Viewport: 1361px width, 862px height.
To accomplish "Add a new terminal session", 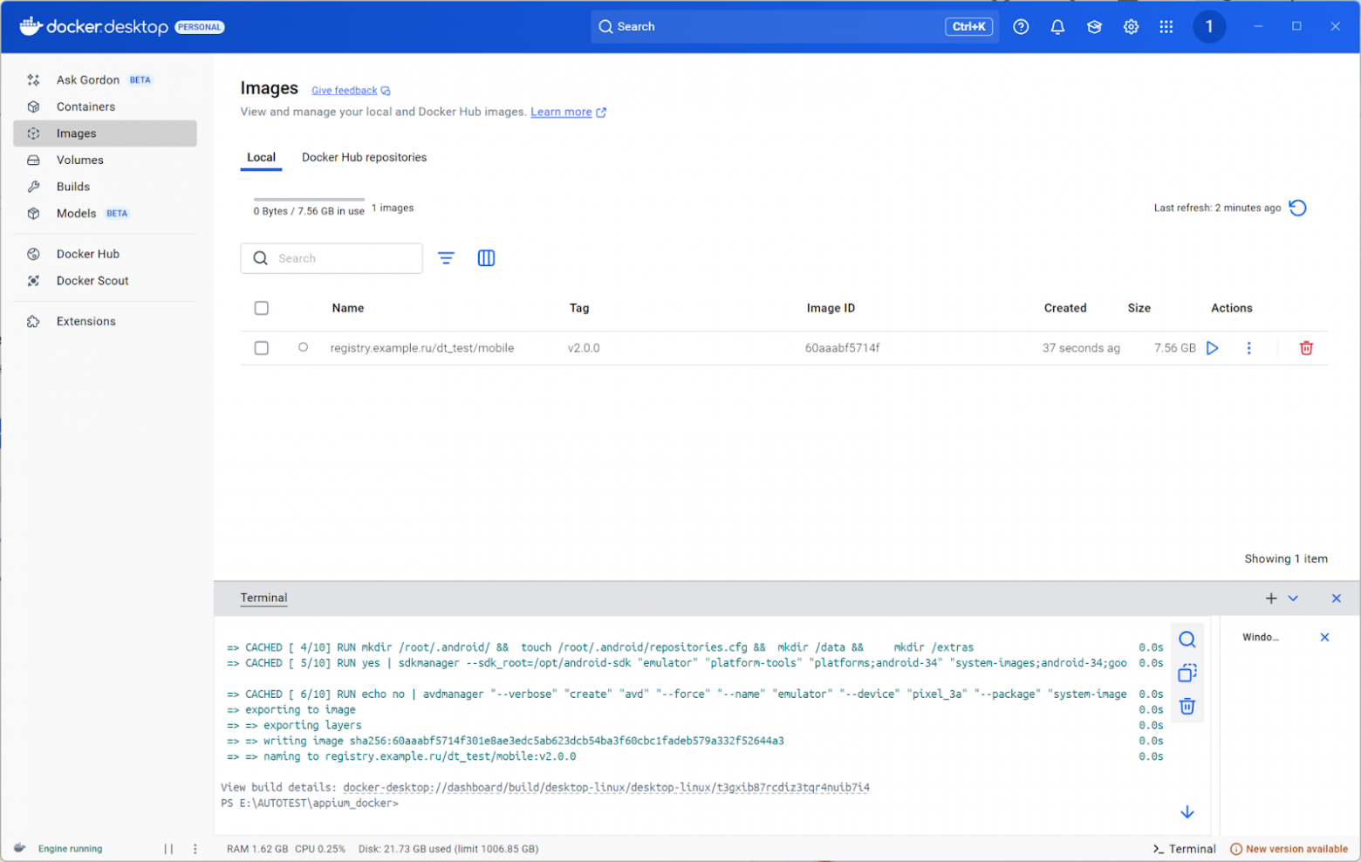I will tap(1271, 599).
